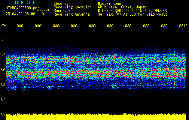Click the meteor label

(x=44, y=10)
